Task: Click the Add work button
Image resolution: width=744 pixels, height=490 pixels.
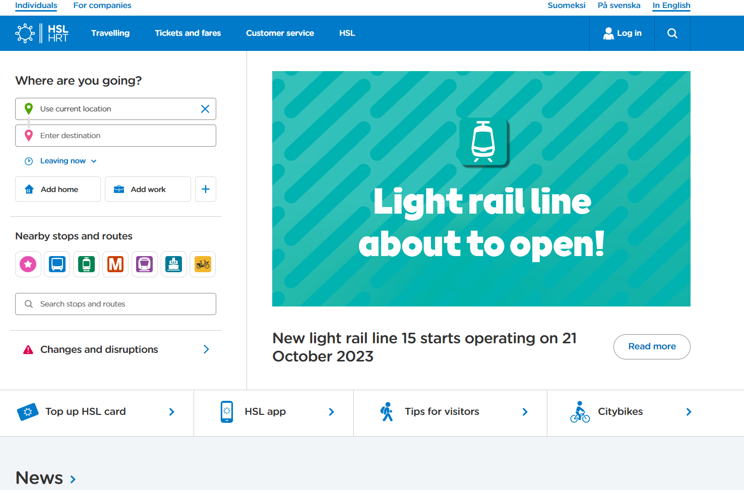Action: pos(148,189)
